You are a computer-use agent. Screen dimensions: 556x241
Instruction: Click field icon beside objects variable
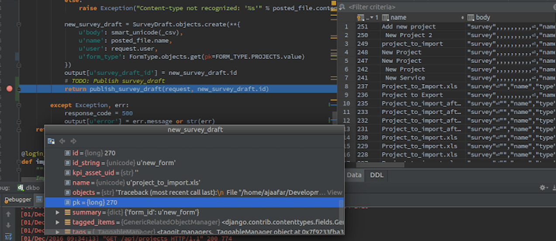pyautogui.click(x=68, y=193)
